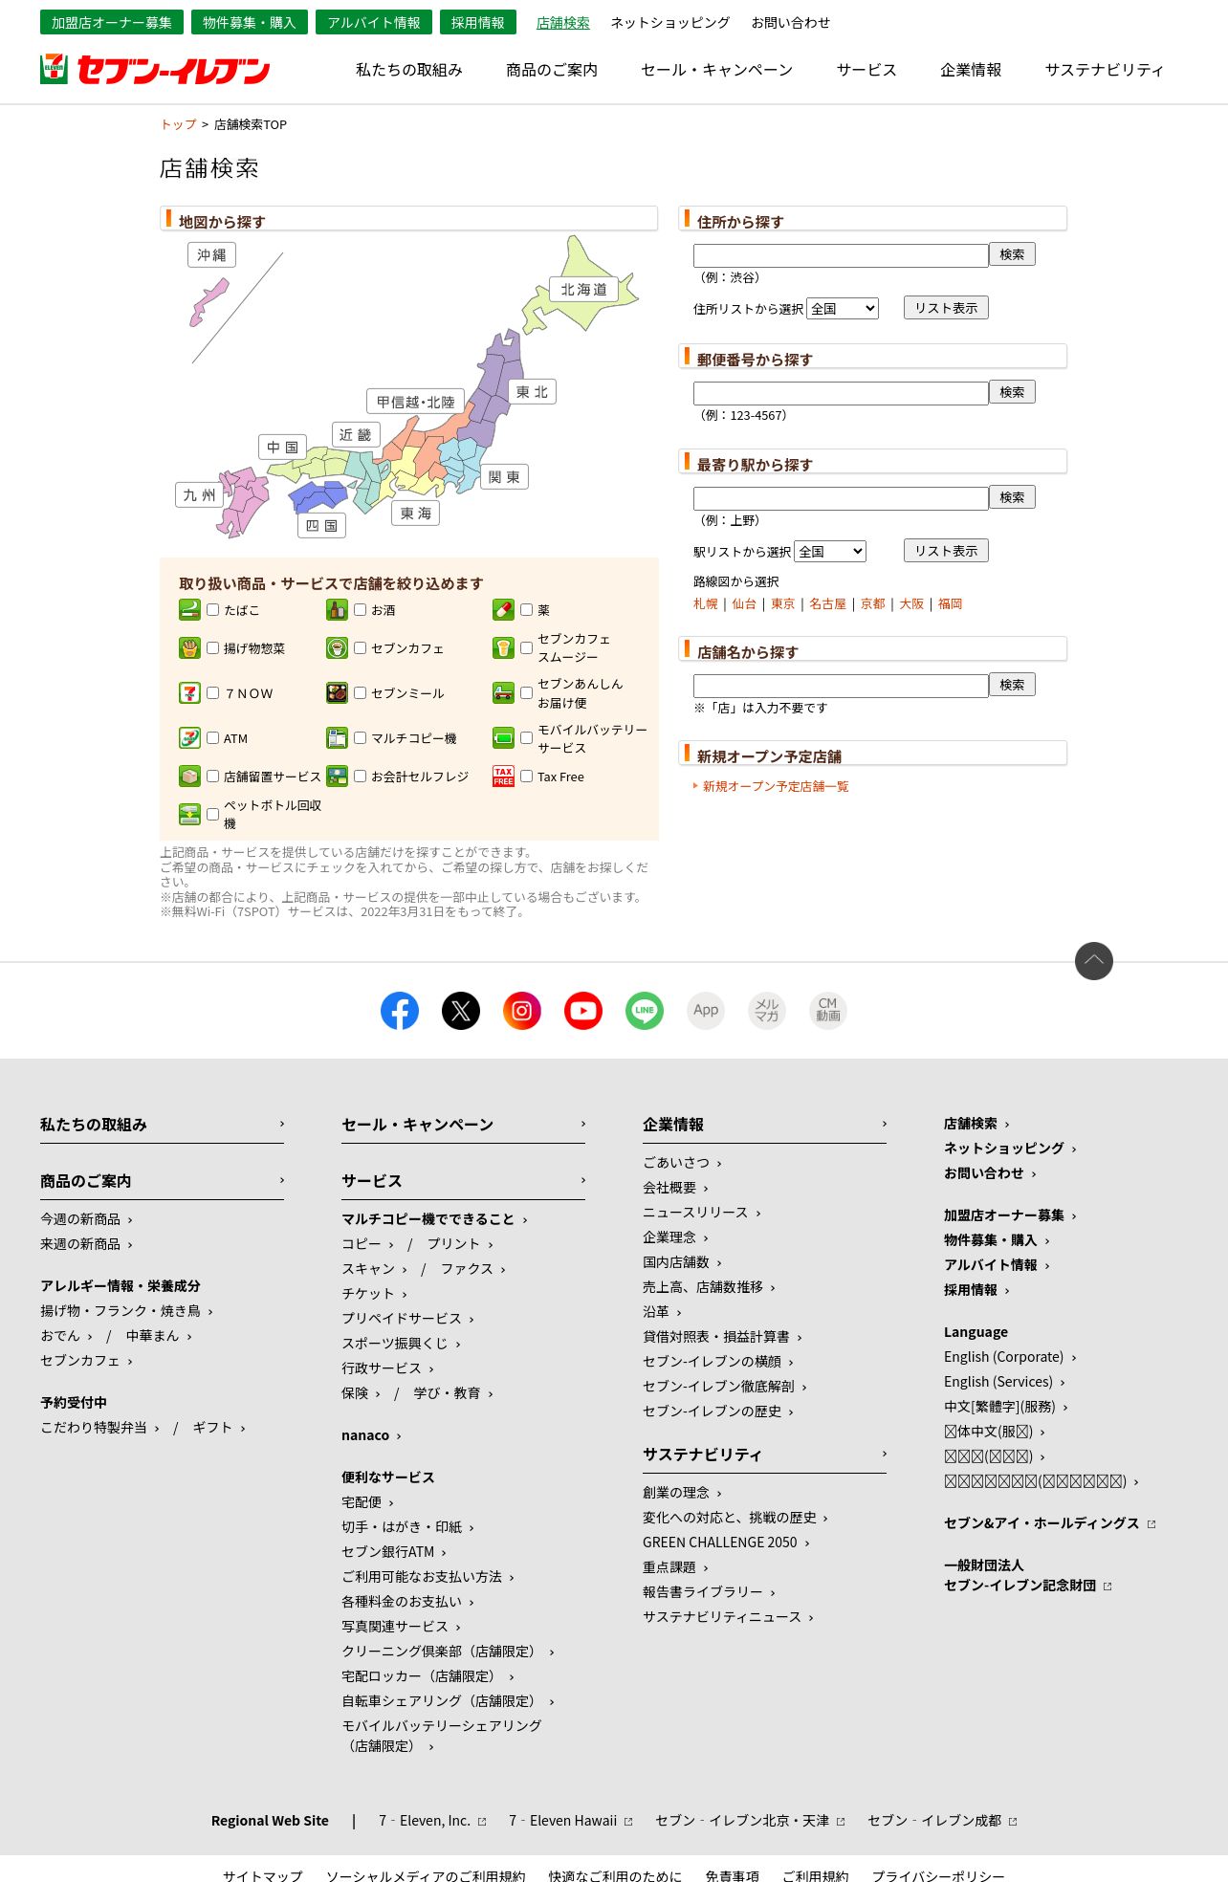
Task: Click 検索 button for address search
Action: 1012,254
